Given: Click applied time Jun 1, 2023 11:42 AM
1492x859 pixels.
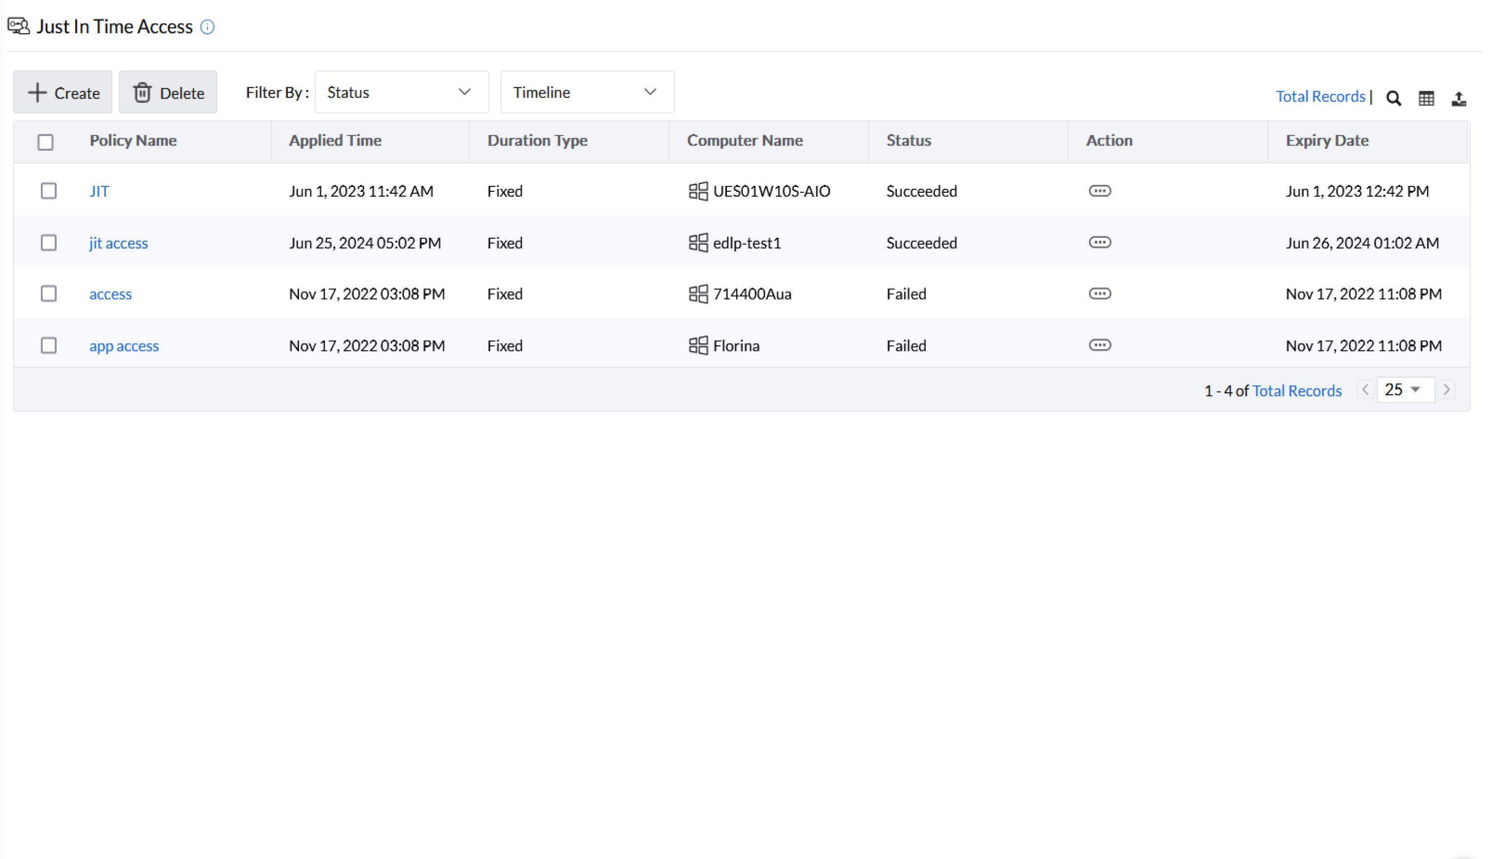Looking at the screenshot, I should pos(361,191).
